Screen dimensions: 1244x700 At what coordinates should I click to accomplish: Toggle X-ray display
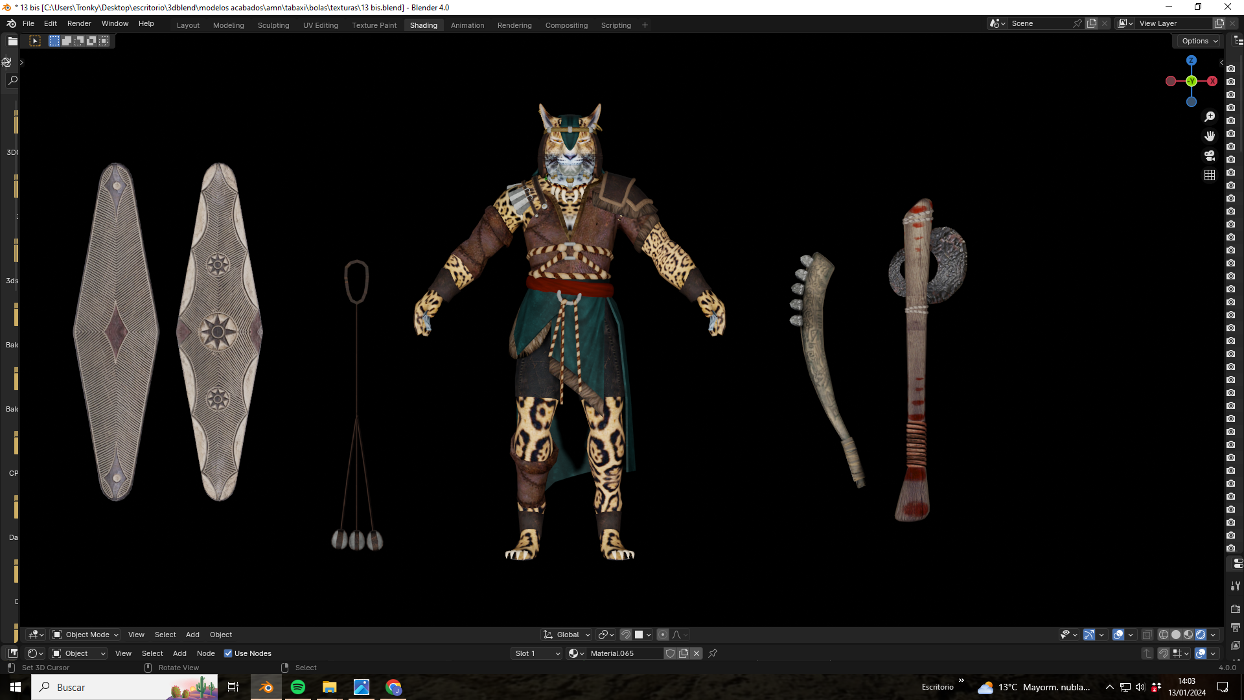(x=1147, y=635)
